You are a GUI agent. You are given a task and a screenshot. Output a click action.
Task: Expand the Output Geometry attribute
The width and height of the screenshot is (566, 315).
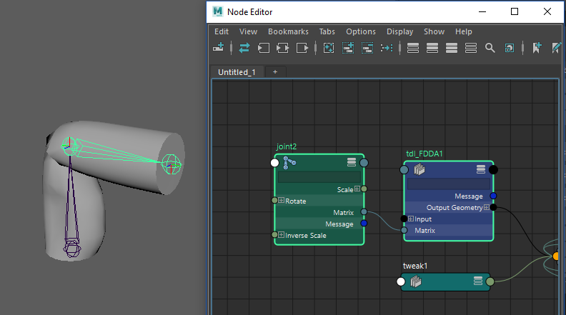[x=487, y=208]
